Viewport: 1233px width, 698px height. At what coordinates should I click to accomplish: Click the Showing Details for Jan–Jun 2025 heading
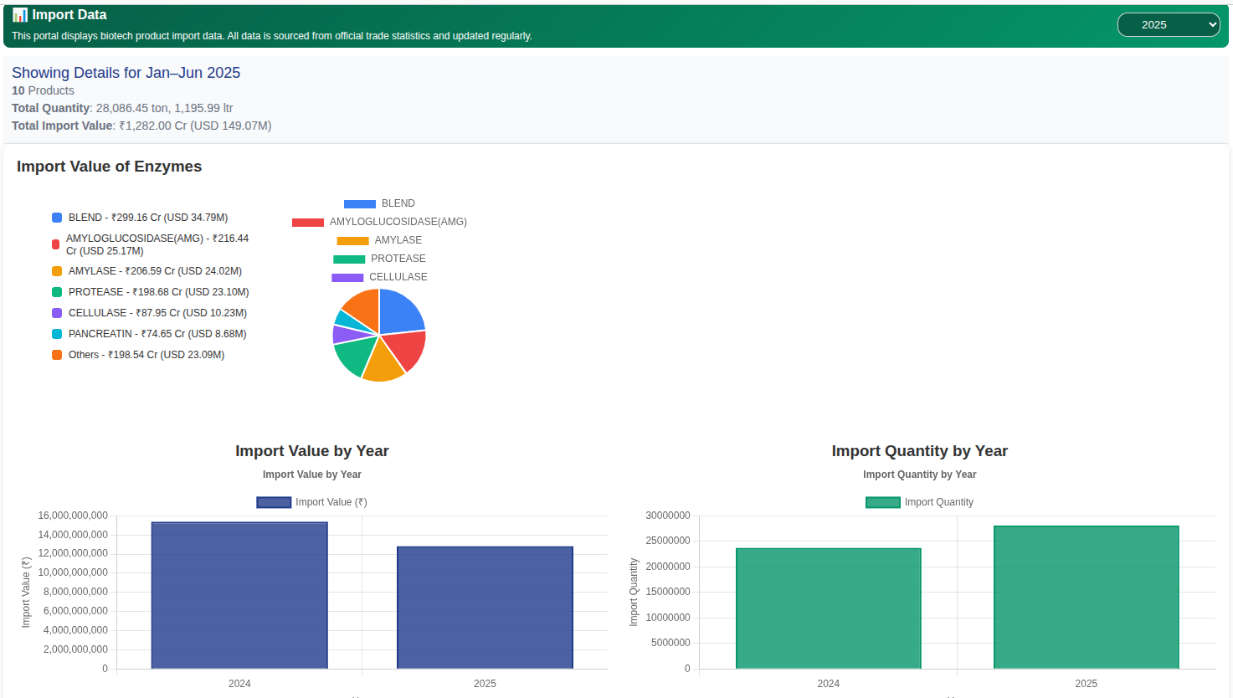pos(126,73)
